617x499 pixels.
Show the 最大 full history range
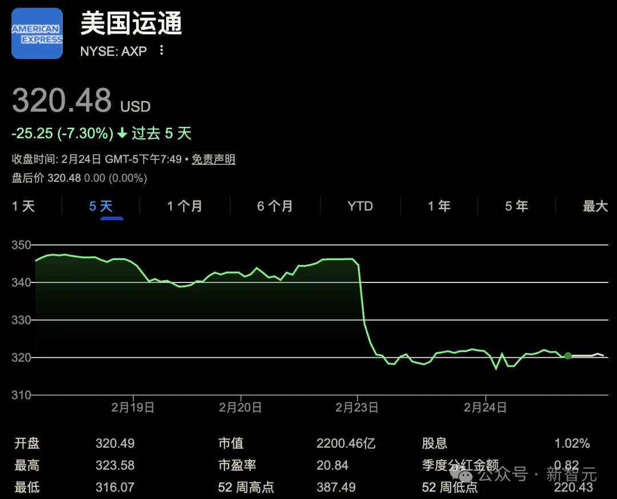(x=595, y=206)
